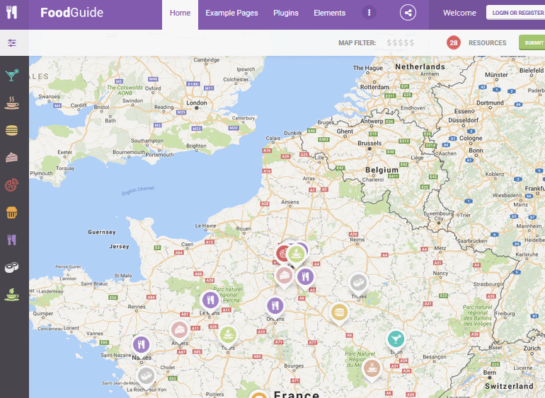Select the sushi category in sidebar

pos(12,267)
